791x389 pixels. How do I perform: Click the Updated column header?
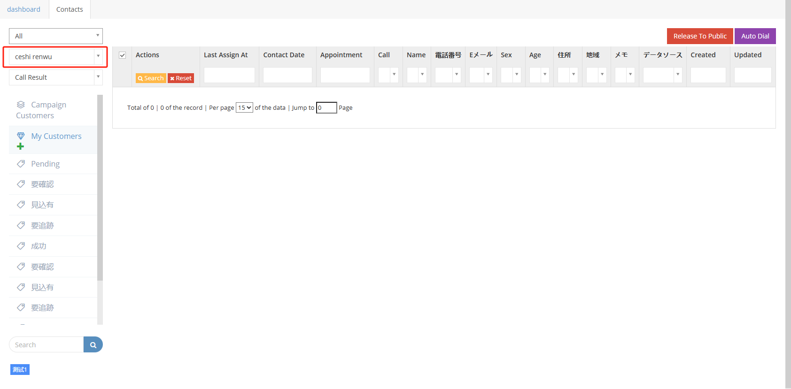(x=748, y=55)
